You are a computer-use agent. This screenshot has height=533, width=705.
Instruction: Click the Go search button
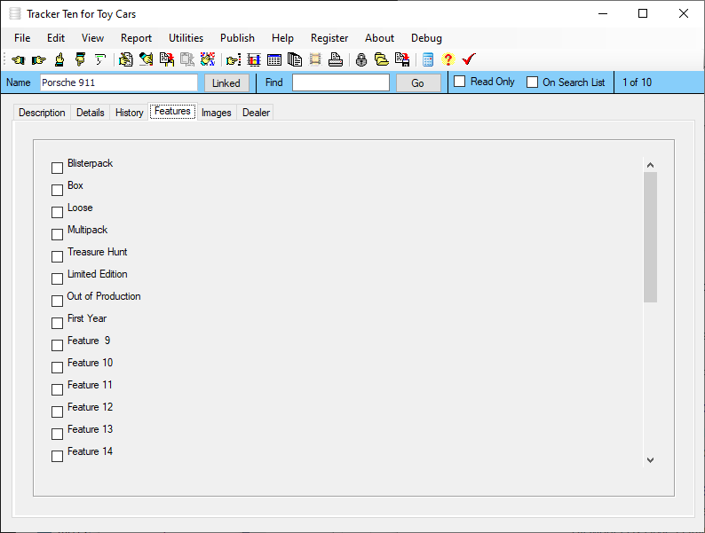coord(417,83)
